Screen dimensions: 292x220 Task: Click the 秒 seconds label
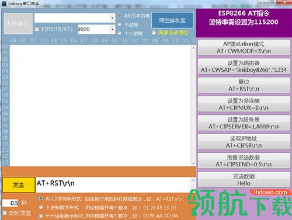pos(24,203)
